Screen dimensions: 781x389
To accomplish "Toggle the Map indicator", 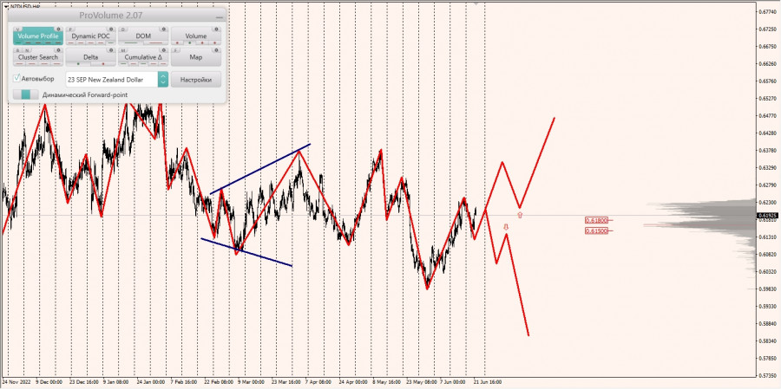I will (196, 56).
